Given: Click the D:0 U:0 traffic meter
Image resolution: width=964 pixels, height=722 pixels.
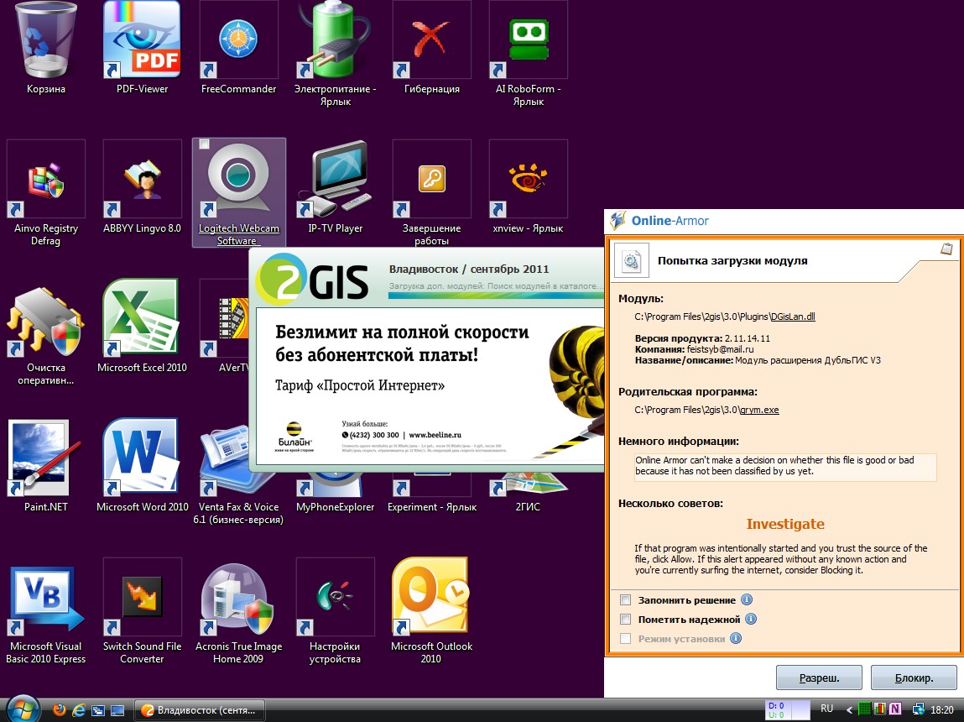Looking at the screenshot, I should coord(787,710).
